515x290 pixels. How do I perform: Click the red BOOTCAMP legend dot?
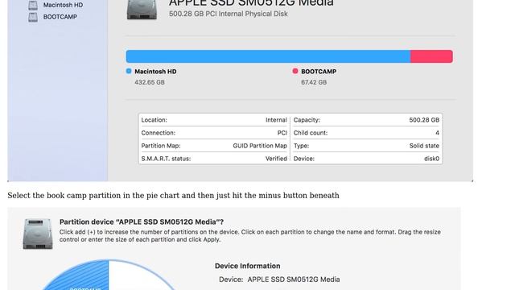tap(295, 71)
